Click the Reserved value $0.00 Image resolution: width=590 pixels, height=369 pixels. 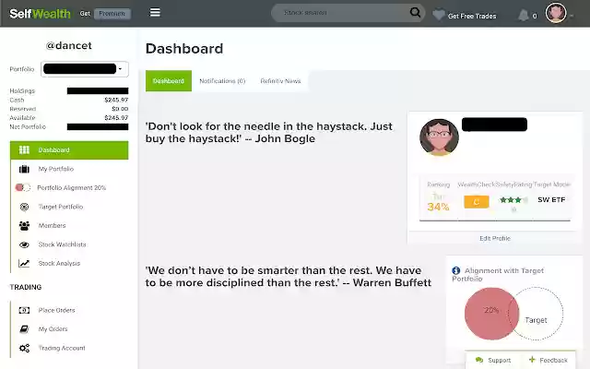120,109
